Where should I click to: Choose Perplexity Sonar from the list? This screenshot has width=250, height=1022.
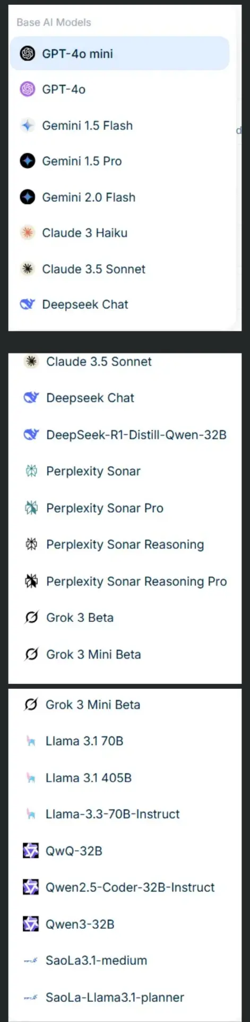coord(125,471)
